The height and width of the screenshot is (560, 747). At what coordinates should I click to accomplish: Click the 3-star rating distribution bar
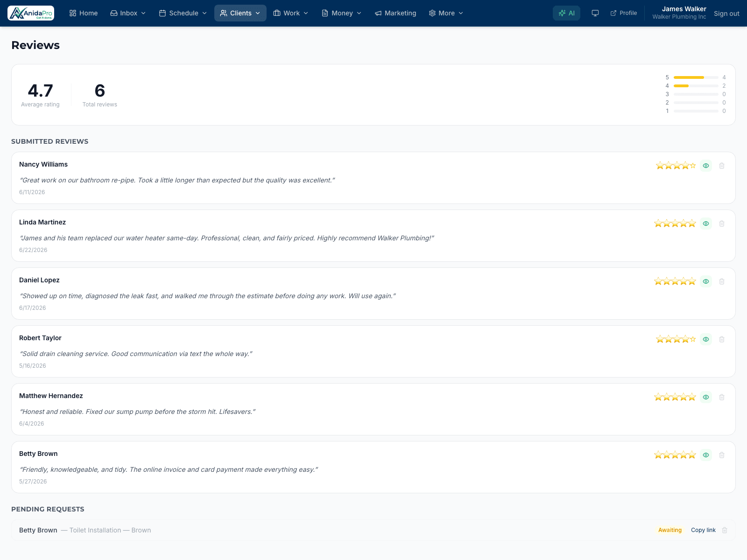(x=696, y=94)
